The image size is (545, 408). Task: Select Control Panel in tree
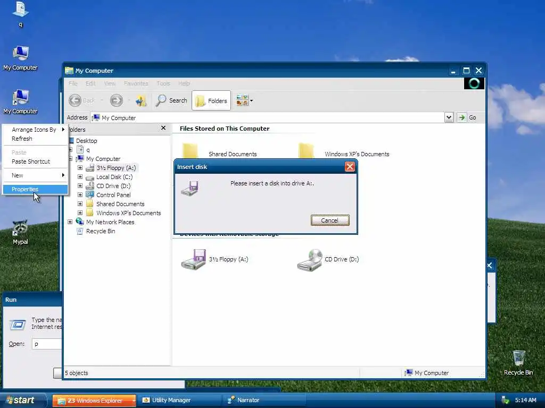[113, 194]
